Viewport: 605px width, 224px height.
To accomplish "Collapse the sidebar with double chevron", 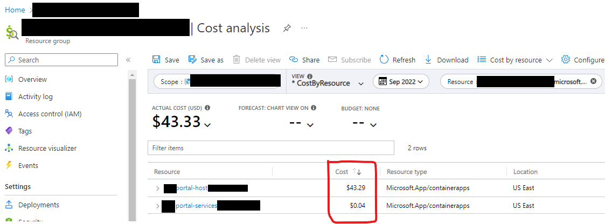I will pos(128,60).
